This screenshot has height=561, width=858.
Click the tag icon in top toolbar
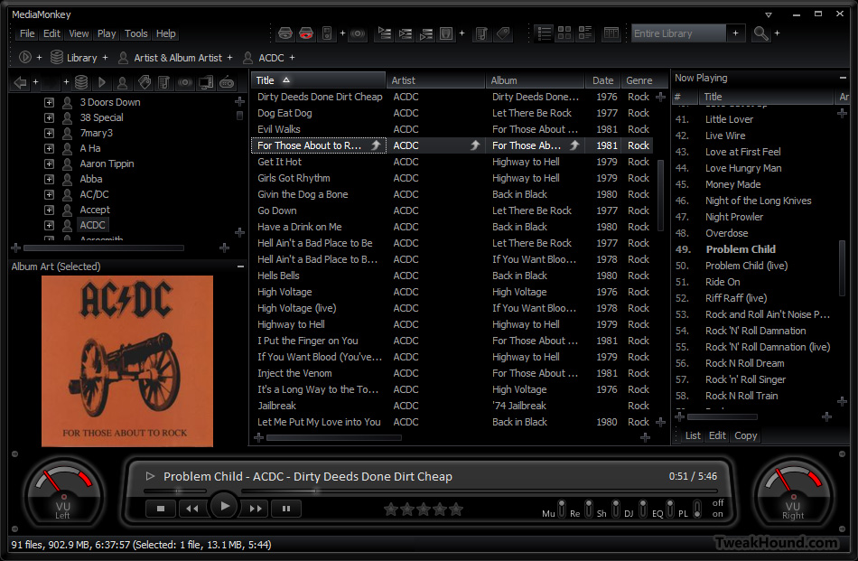coord(503,33)
